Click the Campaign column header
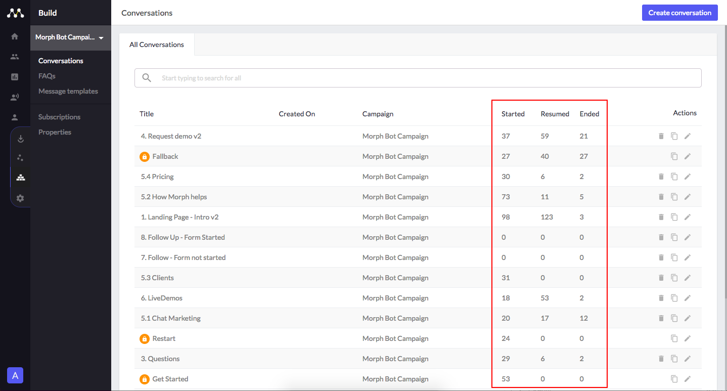Screen dimensions: 727x391 point(378,114)
